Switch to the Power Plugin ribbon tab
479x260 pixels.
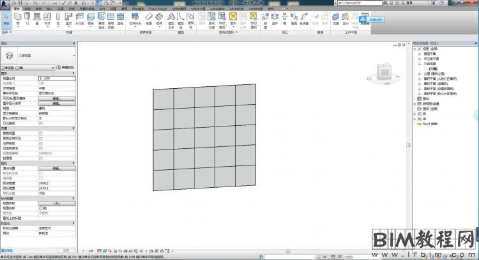click(157, 8)
